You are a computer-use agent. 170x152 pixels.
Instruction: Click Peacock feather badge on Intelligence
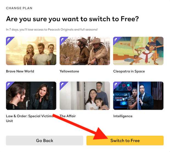[x=116, y=85]
